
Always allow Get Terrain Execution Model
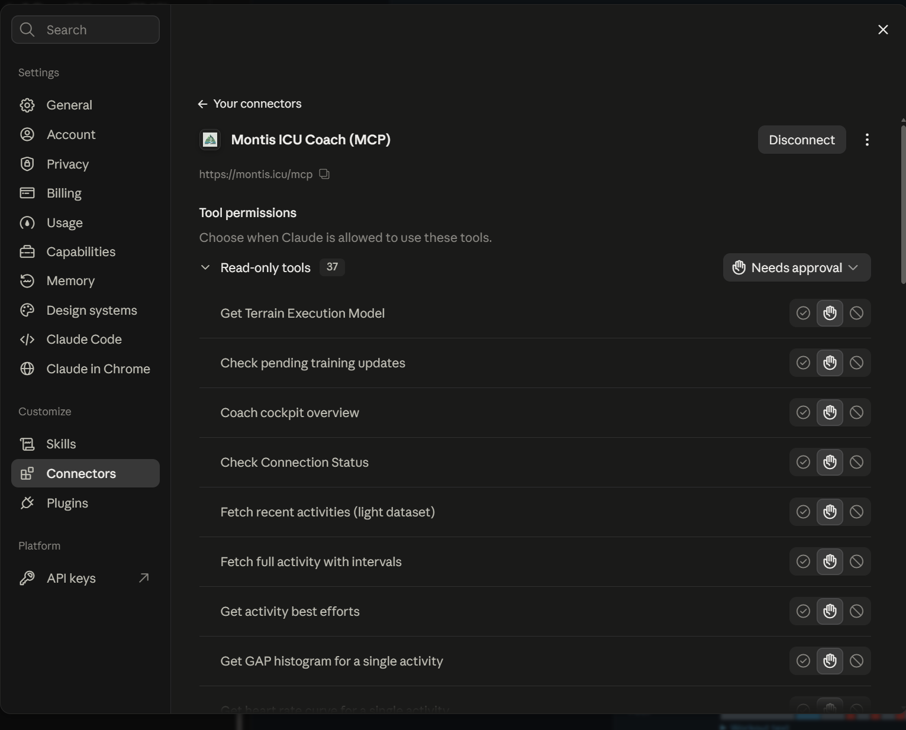[803, 313]
